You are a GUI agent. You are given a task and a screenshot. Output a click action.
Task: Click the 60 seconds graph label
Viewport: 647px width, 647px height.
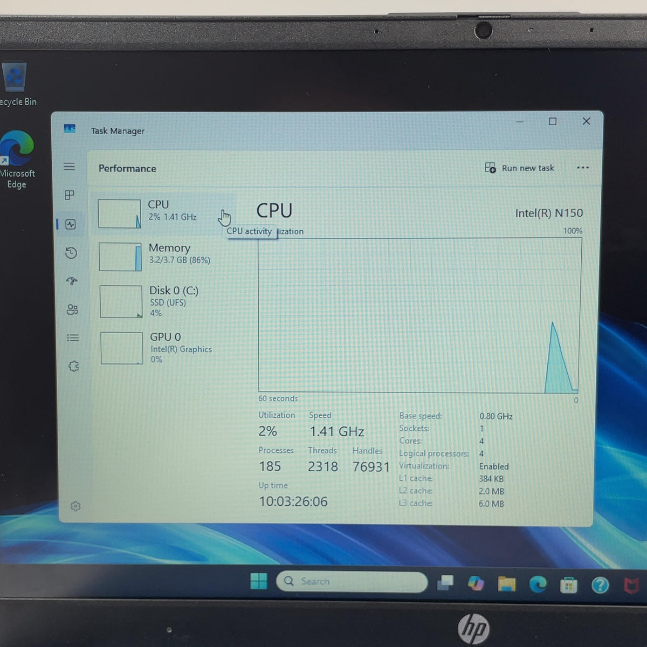(x=278, y=398)
